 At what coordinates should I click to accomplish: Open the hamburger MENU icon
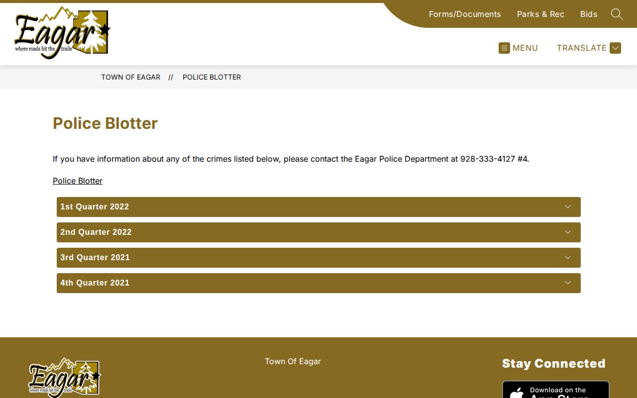(504, 48)
